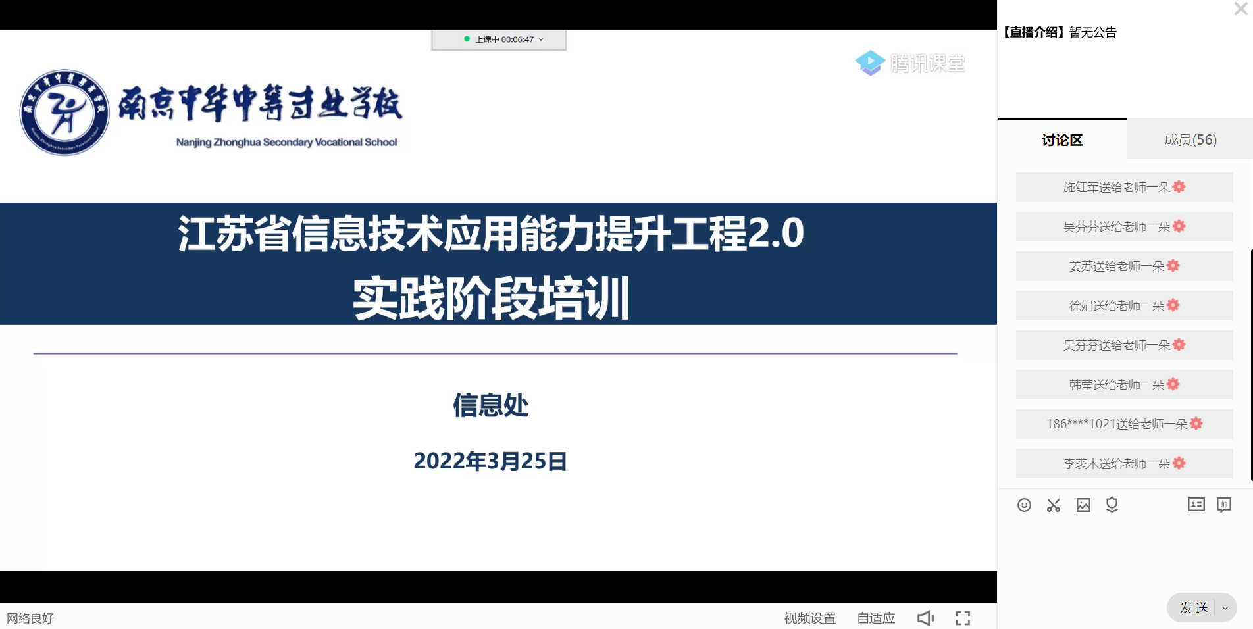Select message from 徐娟
The width and height of the screenshot is (1253, 629).
[x=1124, y=305]
